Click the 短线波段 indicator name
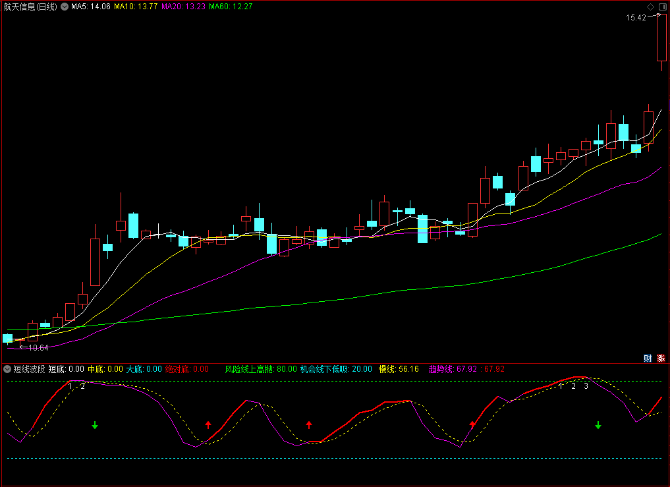Screen dimensions: 670x487 29,369
